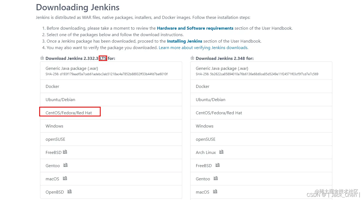Image resolution: width=364 pixels, height=200 pixels.
Task: Open the Installing Jenkins handbook link
Action: click(x=185, y=41)
